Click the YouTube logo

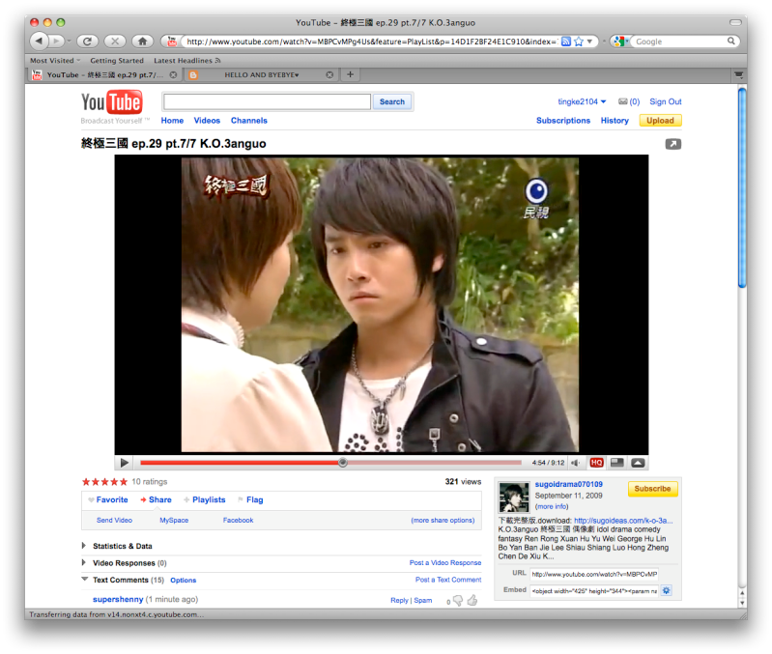[112, 102]
